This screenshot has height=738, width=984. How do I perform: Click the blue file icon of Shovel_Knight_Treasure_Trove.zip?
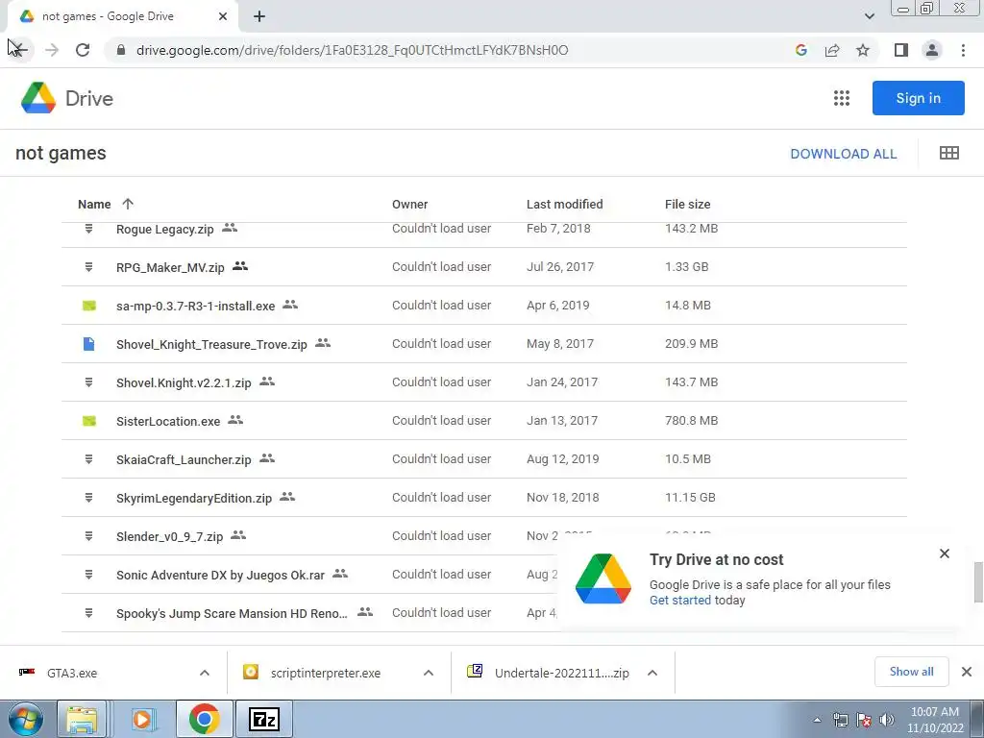pos(89,344)
